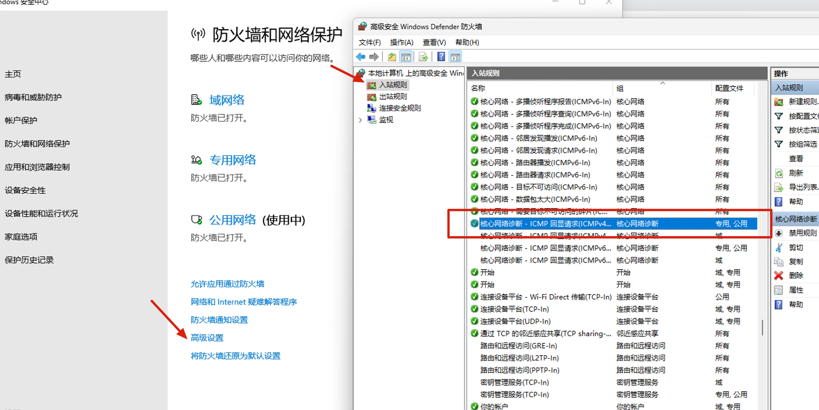Click the blue help question mark toolbar icon
The image size is (819, 410).
441,57
